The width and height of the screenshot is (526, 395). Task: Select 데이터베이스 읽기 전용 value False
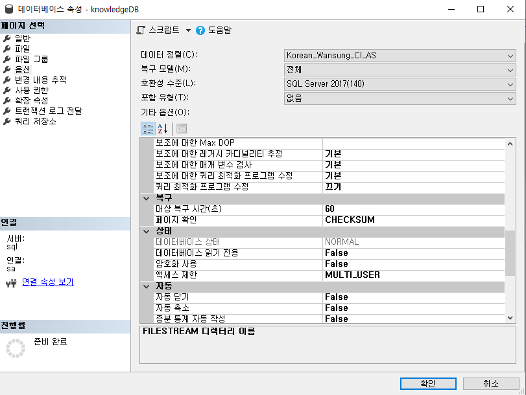point(414,253)
